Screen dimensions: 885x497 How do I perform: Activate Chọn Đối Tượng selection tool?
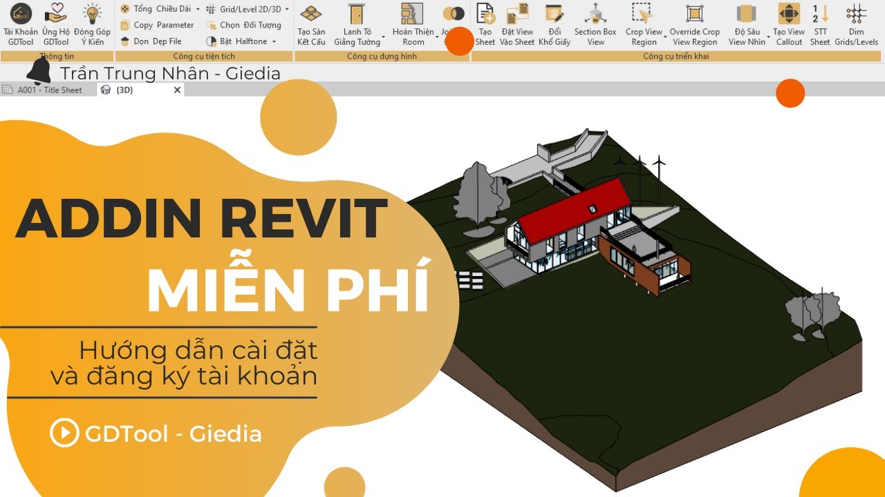(x=244, y=25)
